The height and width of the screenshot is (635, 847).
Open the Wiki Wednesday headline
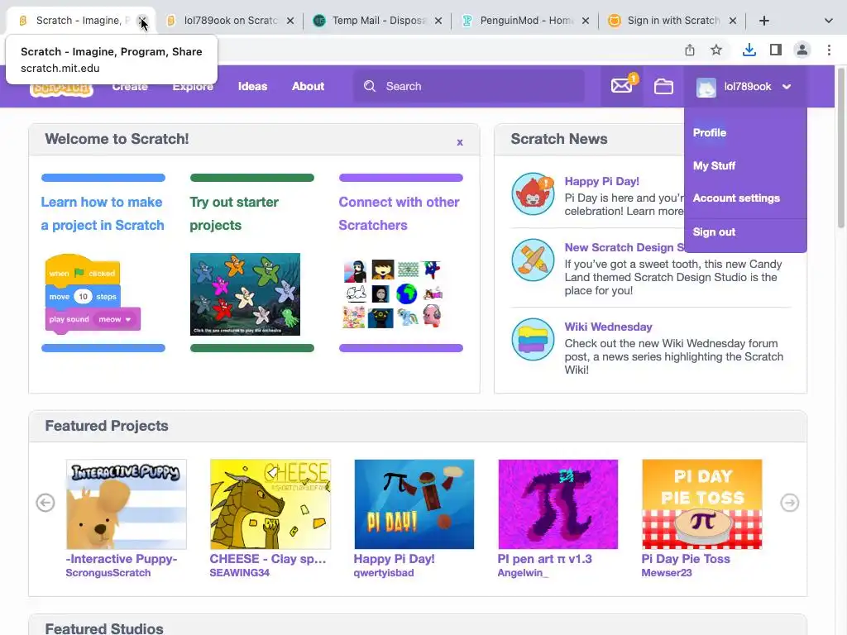pos(608,327)
